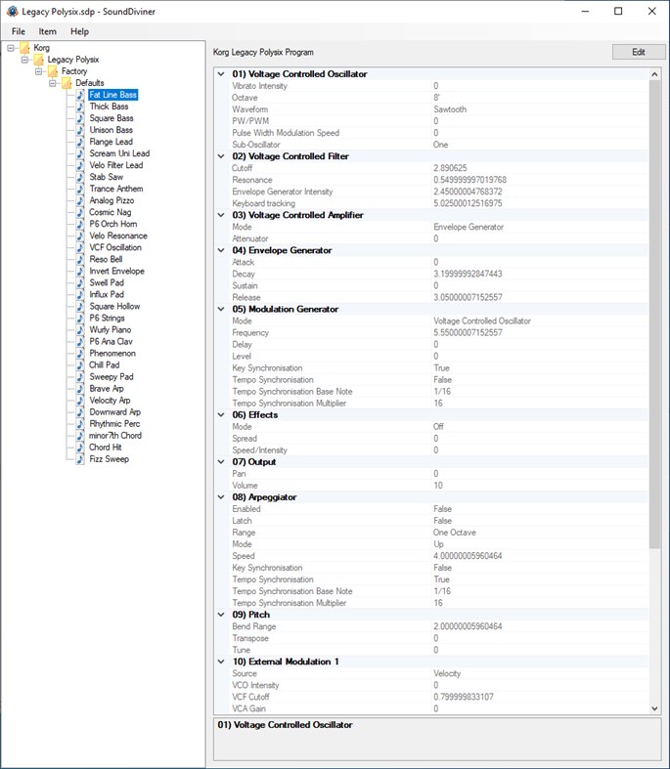The height and width of the screenshot is (769, 670).
Task: Collapse the Arpeggiator section
Action: click(x=221, y=497)
